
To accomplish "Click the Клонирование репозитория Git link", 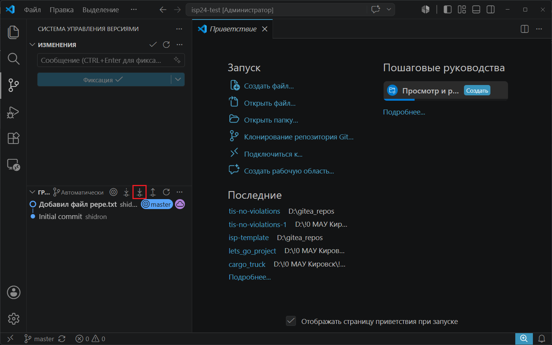I will point(299,137).
